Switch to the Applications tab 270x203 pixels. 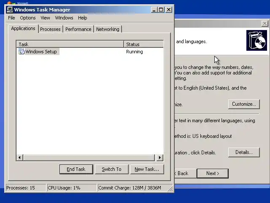coord(23,28)
